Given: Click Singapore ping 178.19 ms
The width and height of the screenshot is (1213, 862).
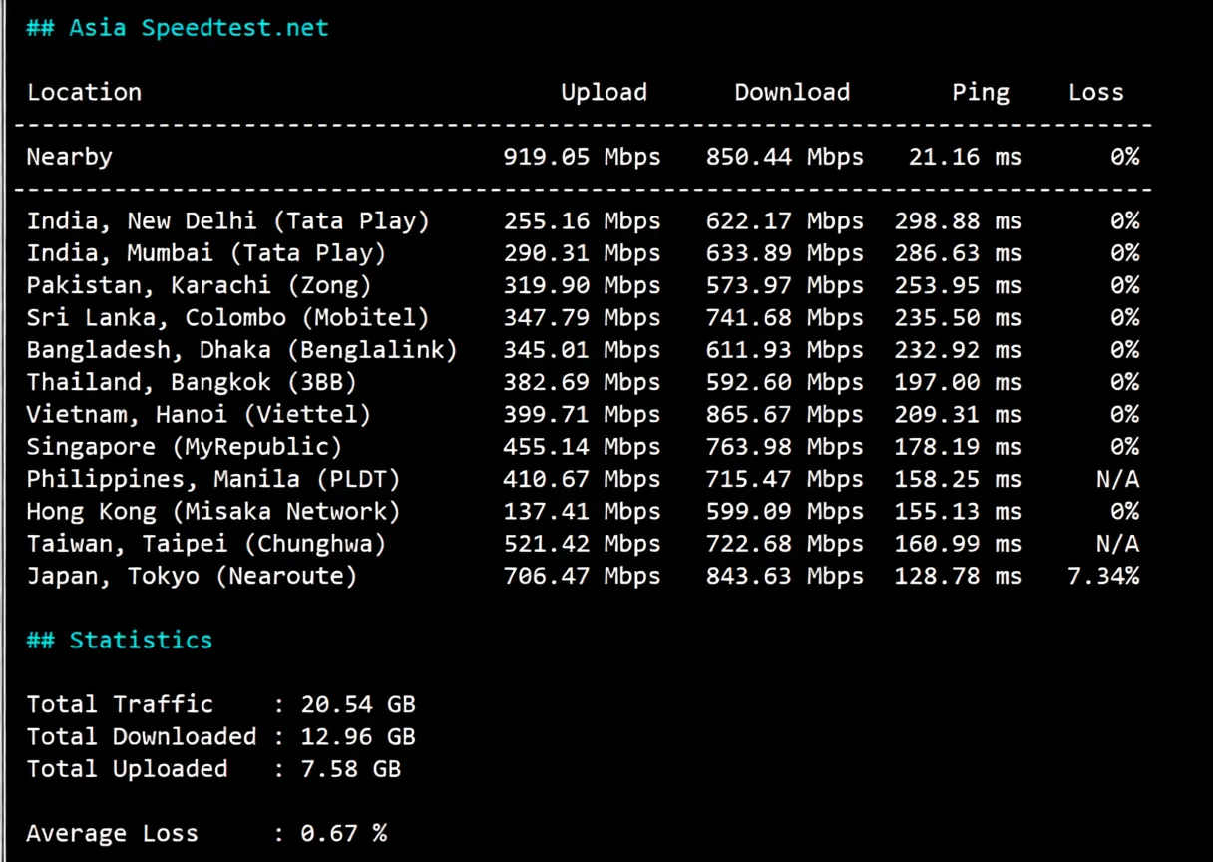Looking at the screenshot, I should [x=959, y=447].
